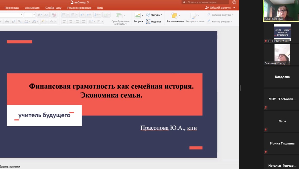Viewport: 299px width, 169px height.
Task: Apply subscript formatting X₂
Action: [19, 21]
